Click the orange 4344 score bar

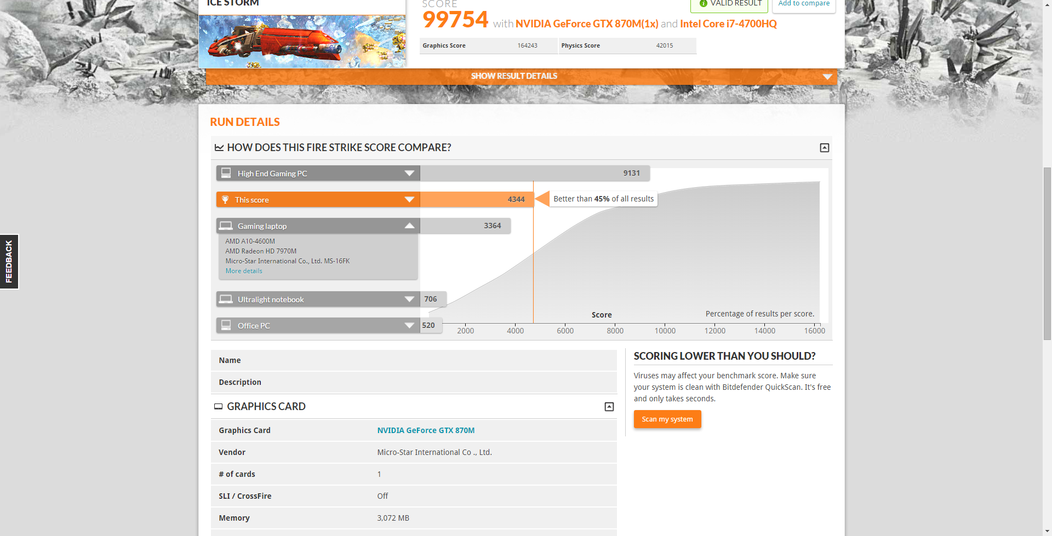click(x=477, y=199)
